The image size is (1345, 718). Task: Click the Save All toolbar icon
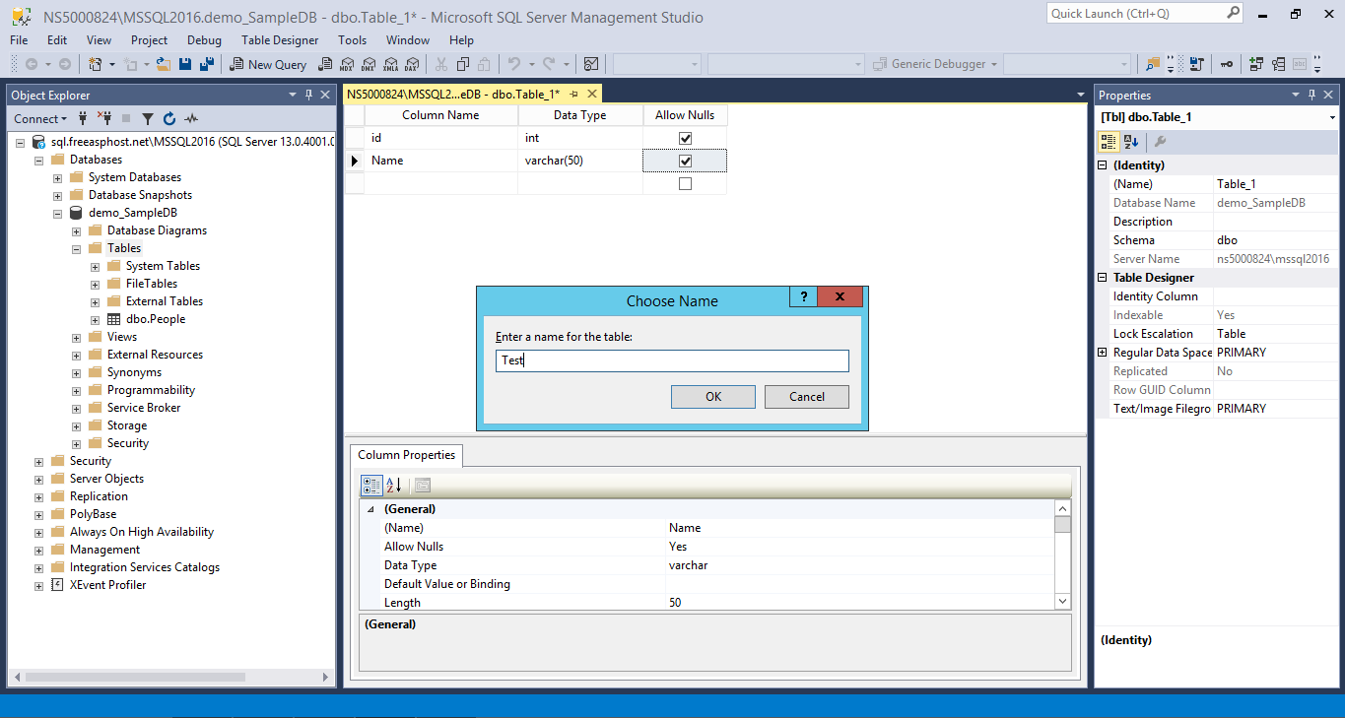click(x=206, y=62)
